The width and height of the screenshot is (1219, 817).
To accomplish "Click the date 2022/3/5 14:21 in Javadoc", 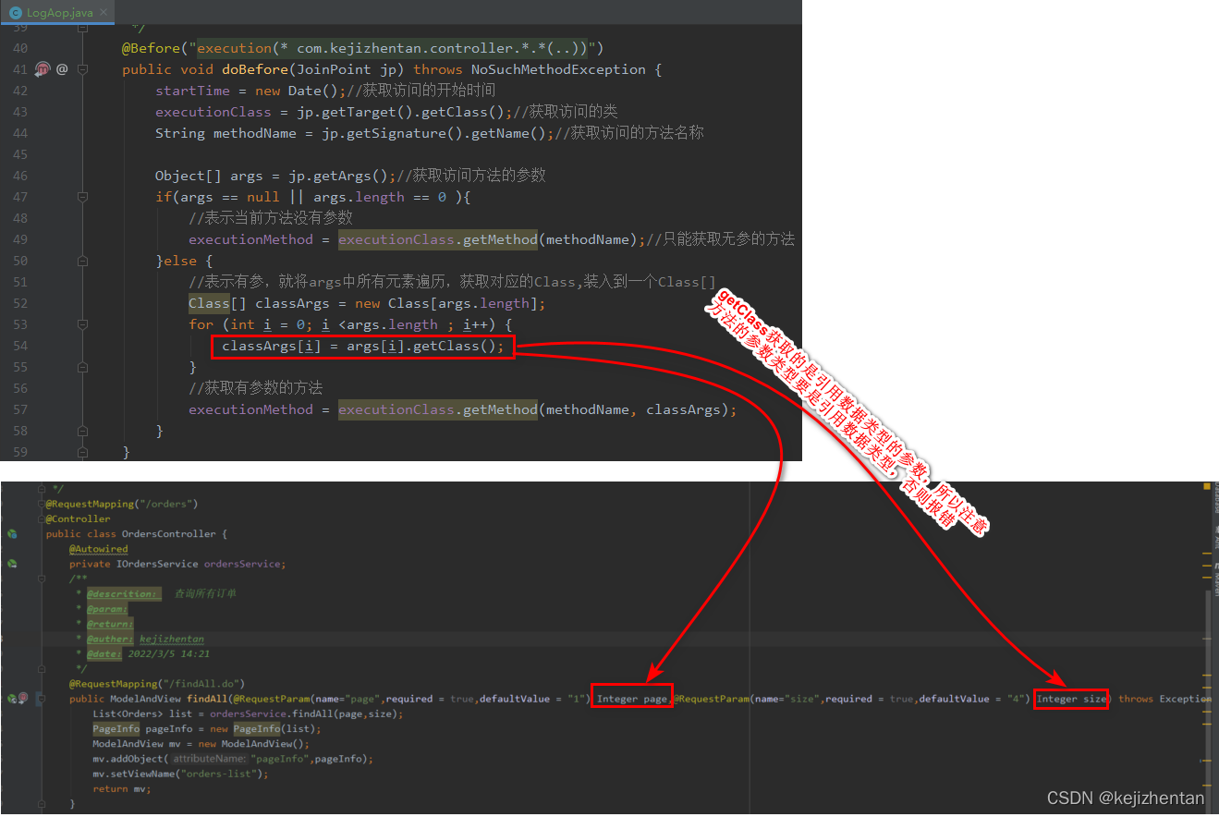I will click(x=169, y=653).
